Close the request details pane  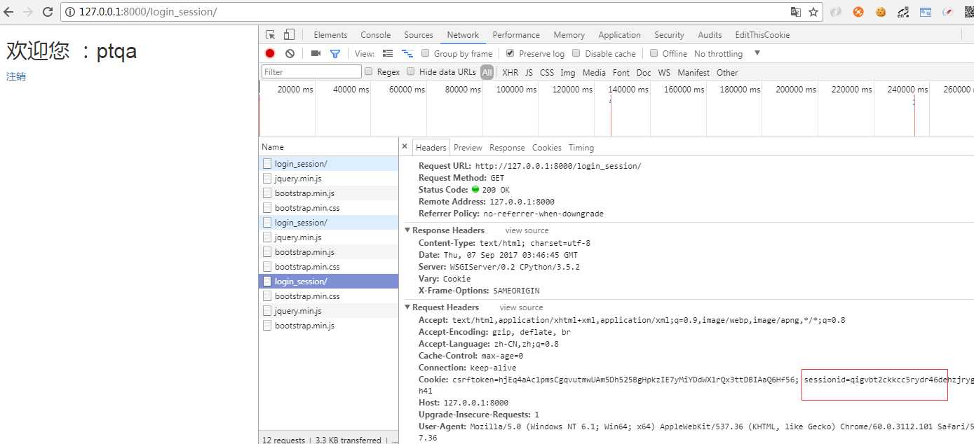point(405,147)
